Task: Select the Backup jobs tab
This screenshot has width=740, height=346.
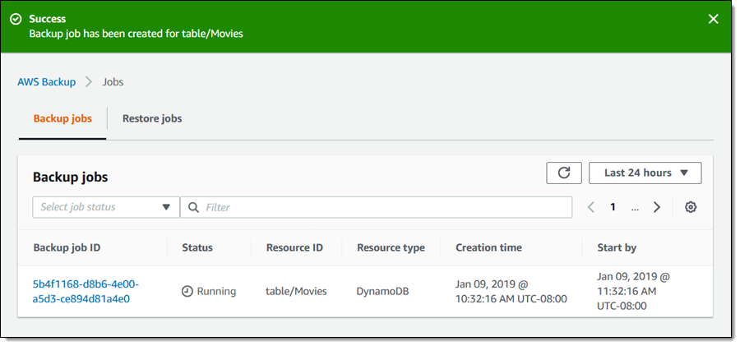Action: click(x=62, y=118)
